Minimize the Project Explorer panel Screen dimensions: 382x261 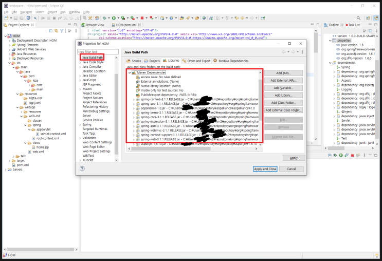point(69,25)
